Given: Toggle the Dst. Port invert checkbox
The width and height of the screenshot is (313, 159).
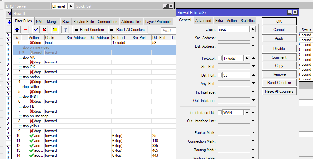Looking at the screenshot, I should pos(220,75).
